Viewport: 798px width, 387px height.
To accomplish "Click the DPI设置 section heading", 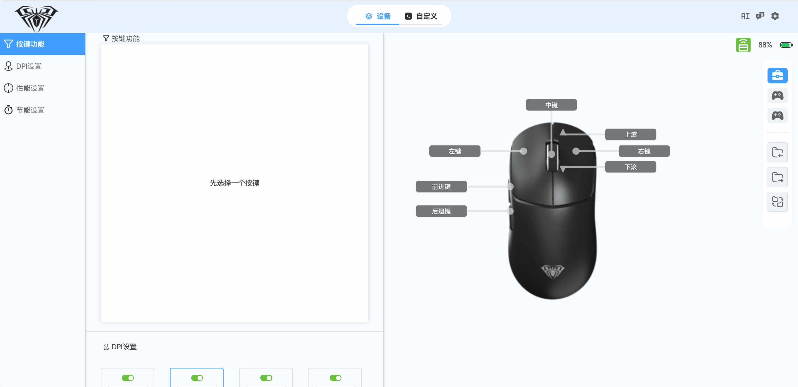I will tap(120, 347).
